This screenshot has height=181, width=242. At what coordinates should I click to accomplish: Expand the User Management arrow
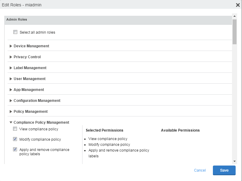[x=11, y=79]
